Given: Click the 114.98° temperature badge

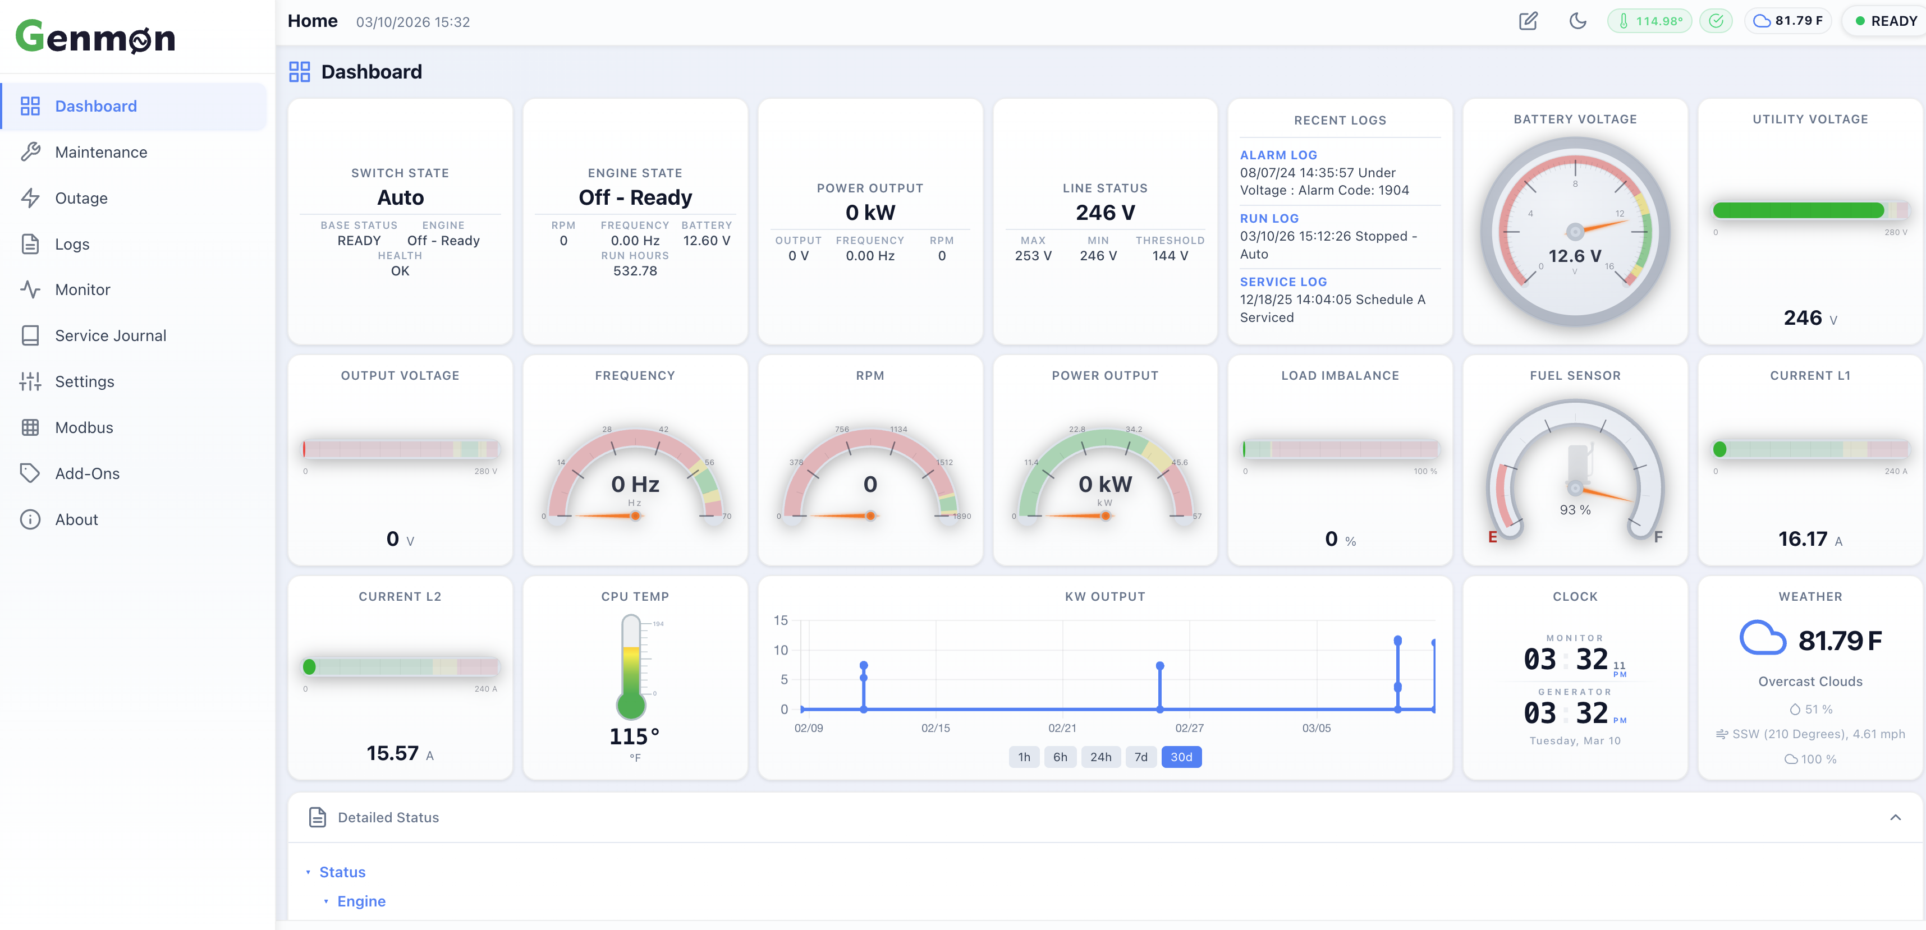Looking at the screenshot, I should click(1650, 21).
